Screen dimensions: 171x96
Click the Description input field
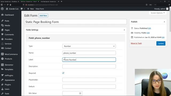click(89, 66)
